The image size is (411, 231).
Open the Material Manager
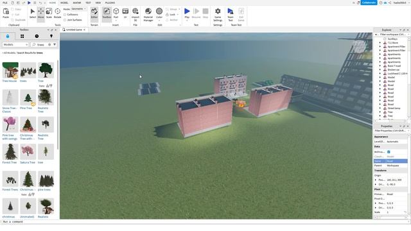click(148, 14)
